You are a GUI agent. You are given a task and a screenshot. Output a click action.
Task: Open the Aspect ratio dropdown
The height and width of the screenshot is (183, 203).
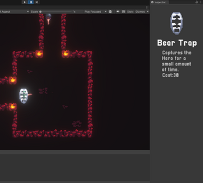(14, 11)
